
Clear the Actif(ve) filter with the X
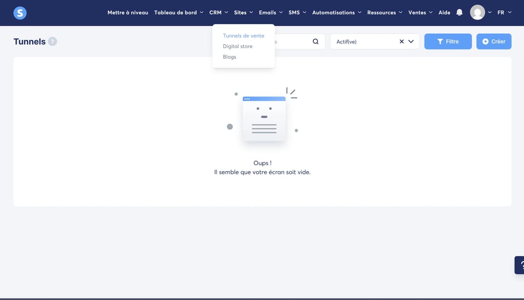(401, 41)
